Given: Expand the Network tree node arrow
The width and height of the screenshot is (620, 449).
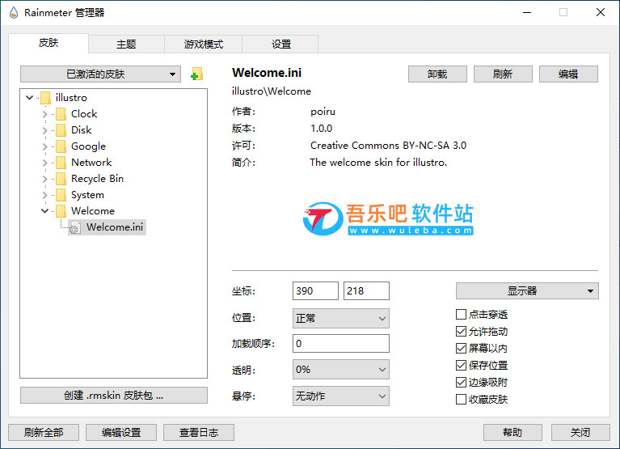Looking at the screenshot, I should click(44, 163).
